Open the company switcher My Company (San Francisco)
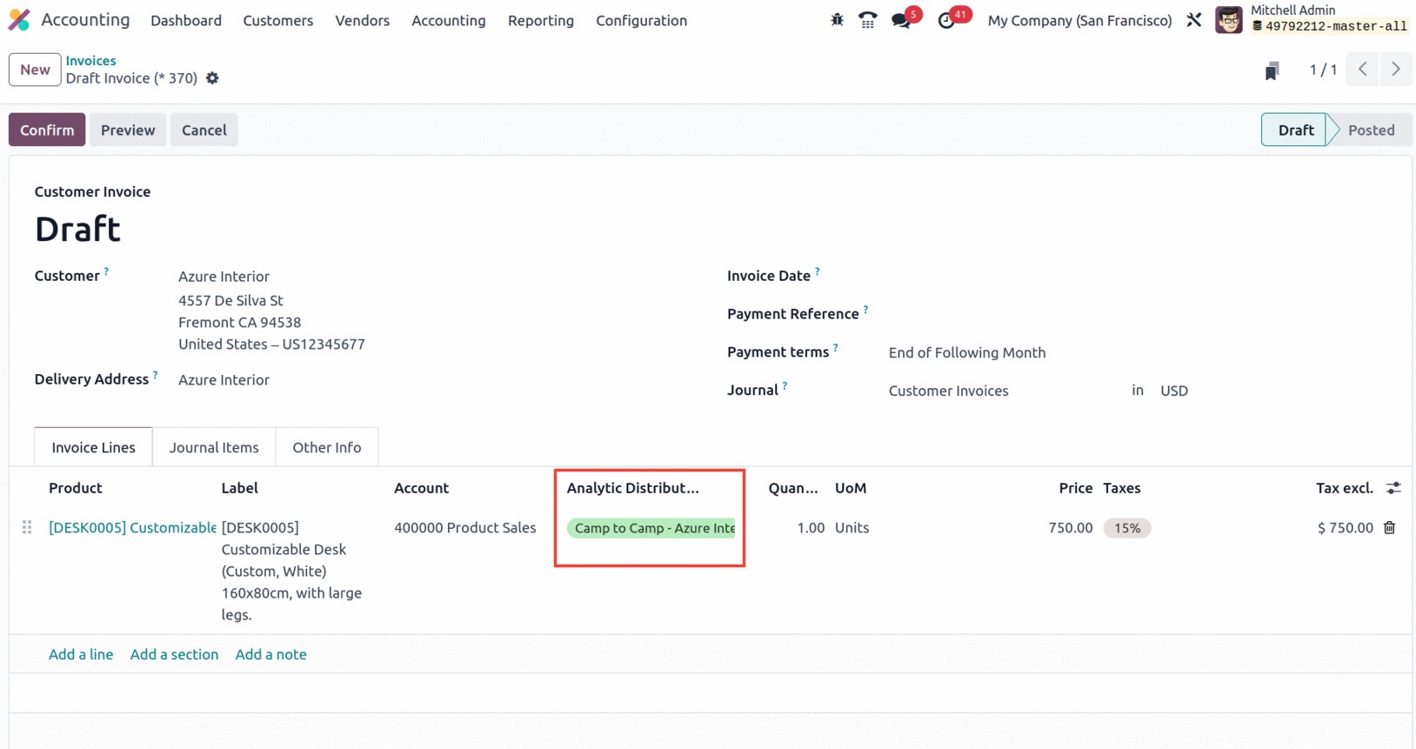Screen dimensions: 1416x749 coord(1080,20)
